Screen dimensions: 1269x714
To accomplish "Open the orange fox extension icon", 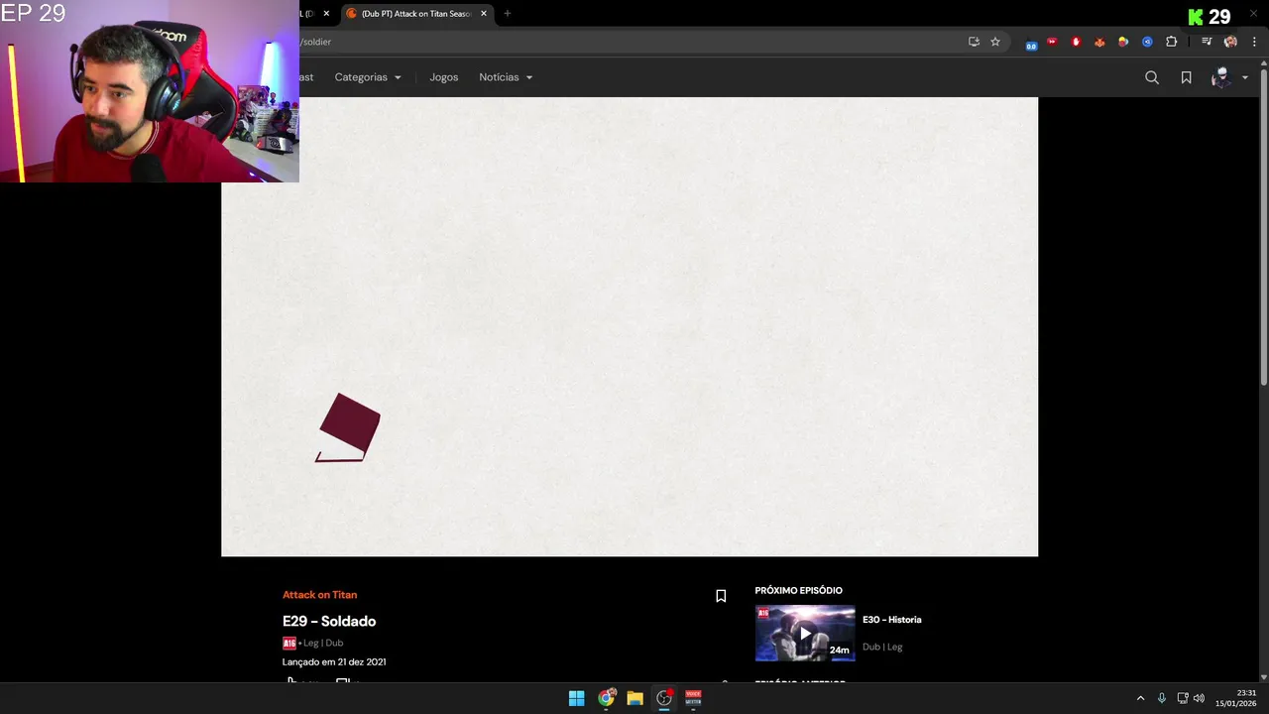I will click(1099, 42).
